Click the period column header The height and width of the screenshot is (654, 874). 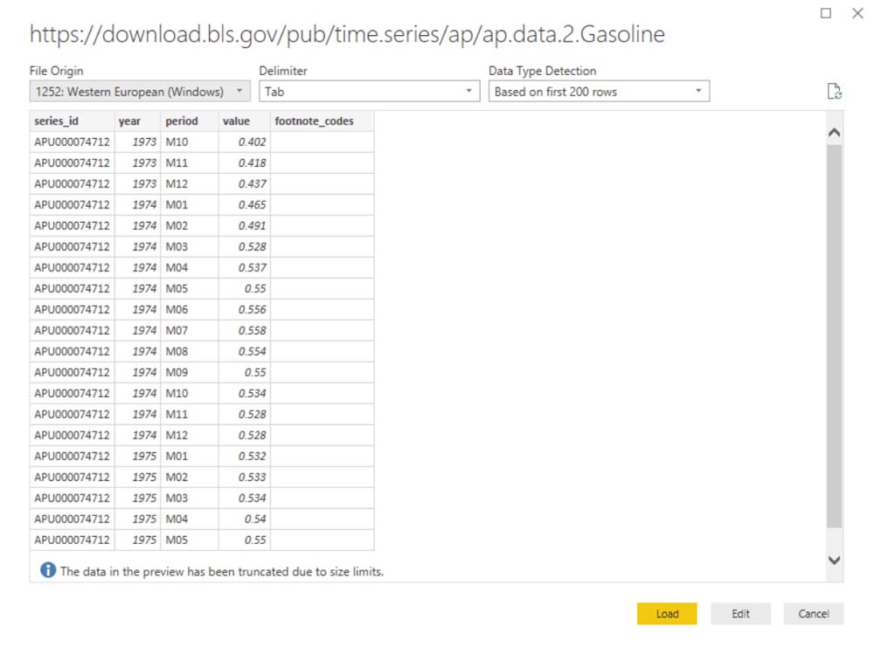(x=189, y=121)
